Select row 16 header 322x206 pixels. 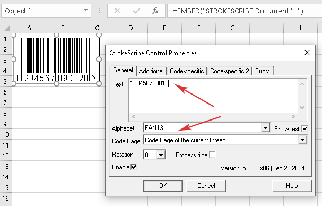pos(5,199)
